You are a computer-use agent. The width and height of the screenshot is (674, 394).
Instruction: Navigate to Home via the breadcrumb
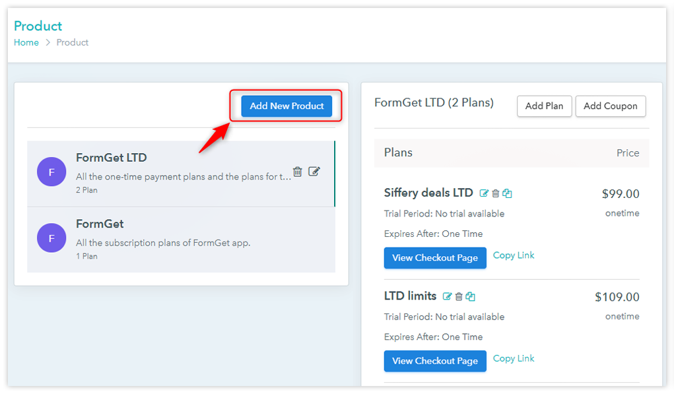pos(25,42)
